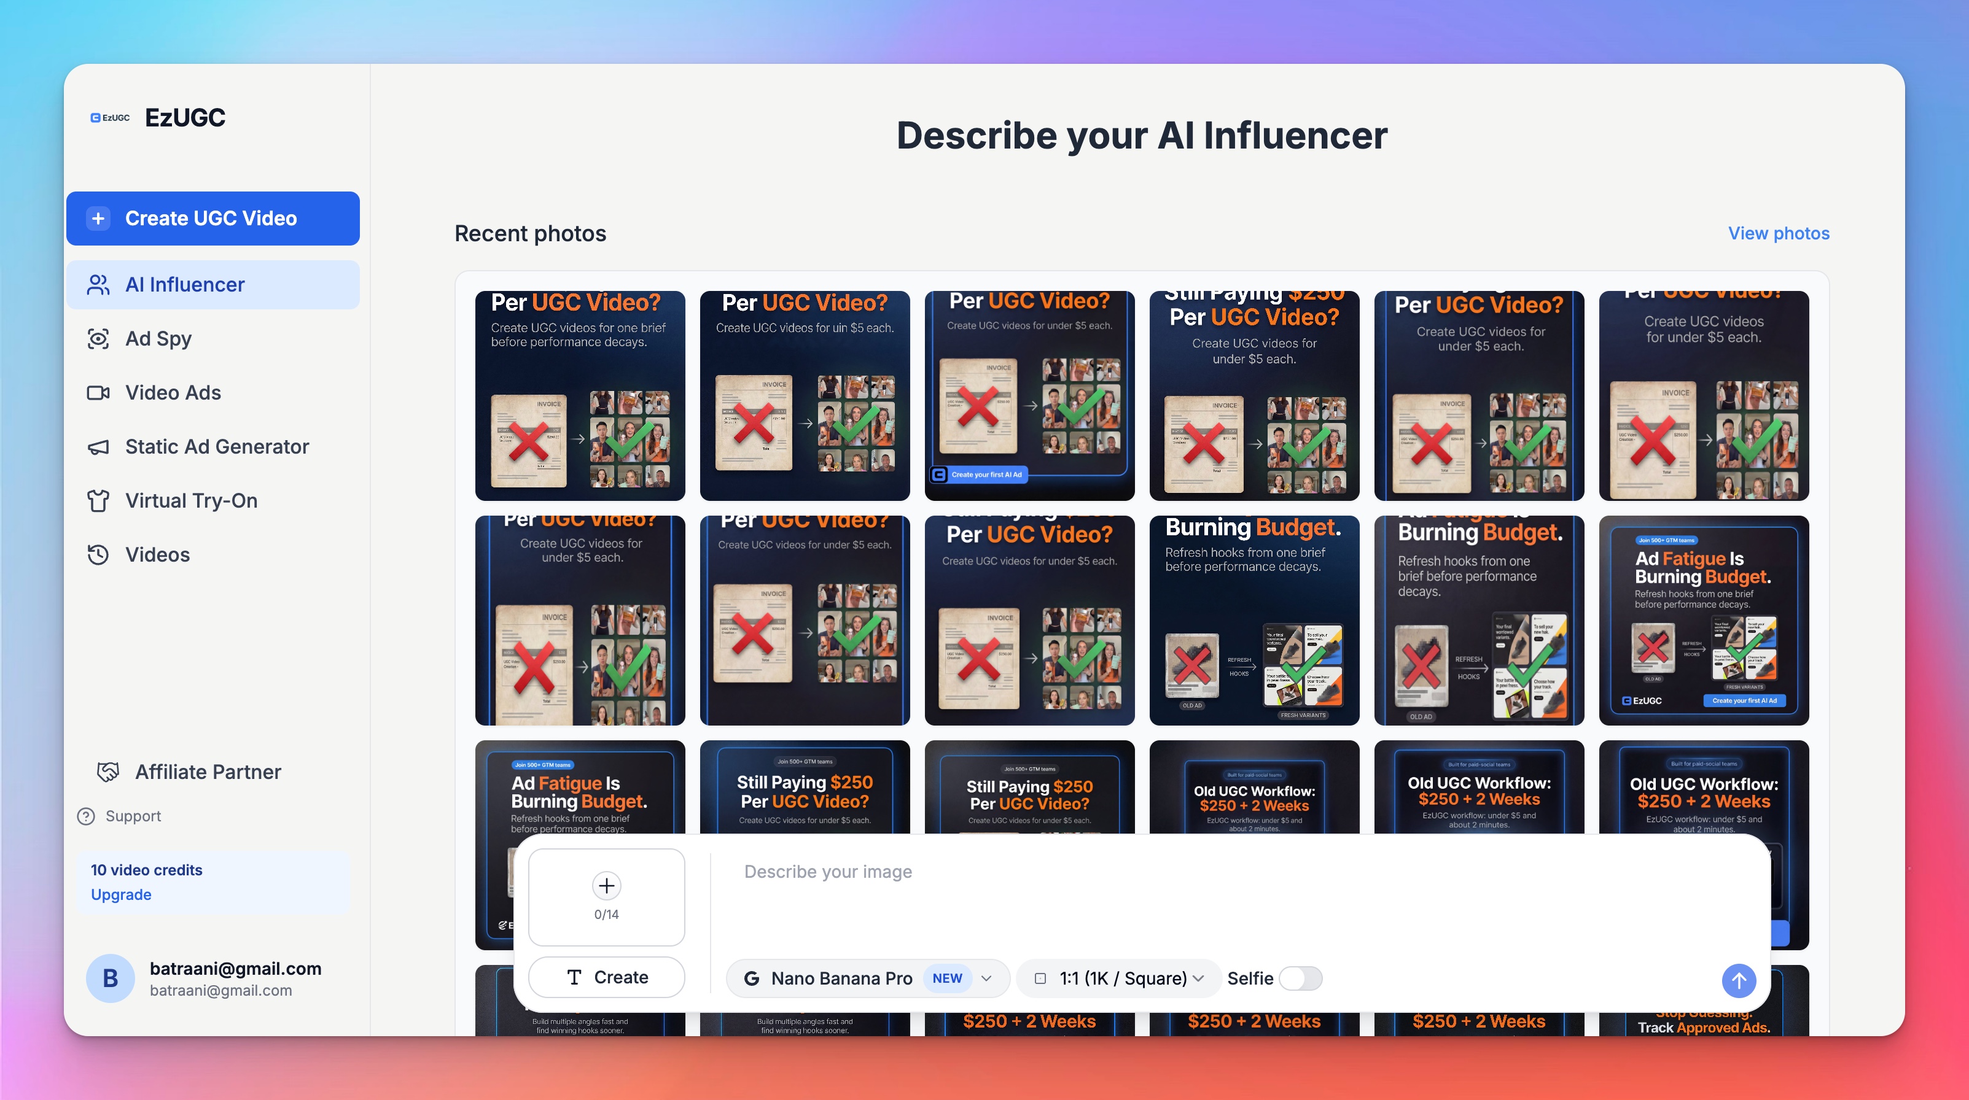The height and width of the screenshot is (1100, 1969).
Task: Open the Create UGC Video menu item
Action: click(213, 219)
